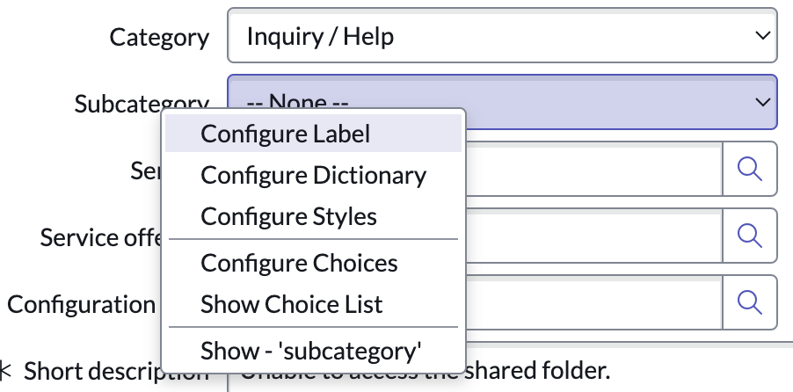The width and height of the screenshot is (793, 392).
Task: Click the Subcategory field label
Action: 142,102
